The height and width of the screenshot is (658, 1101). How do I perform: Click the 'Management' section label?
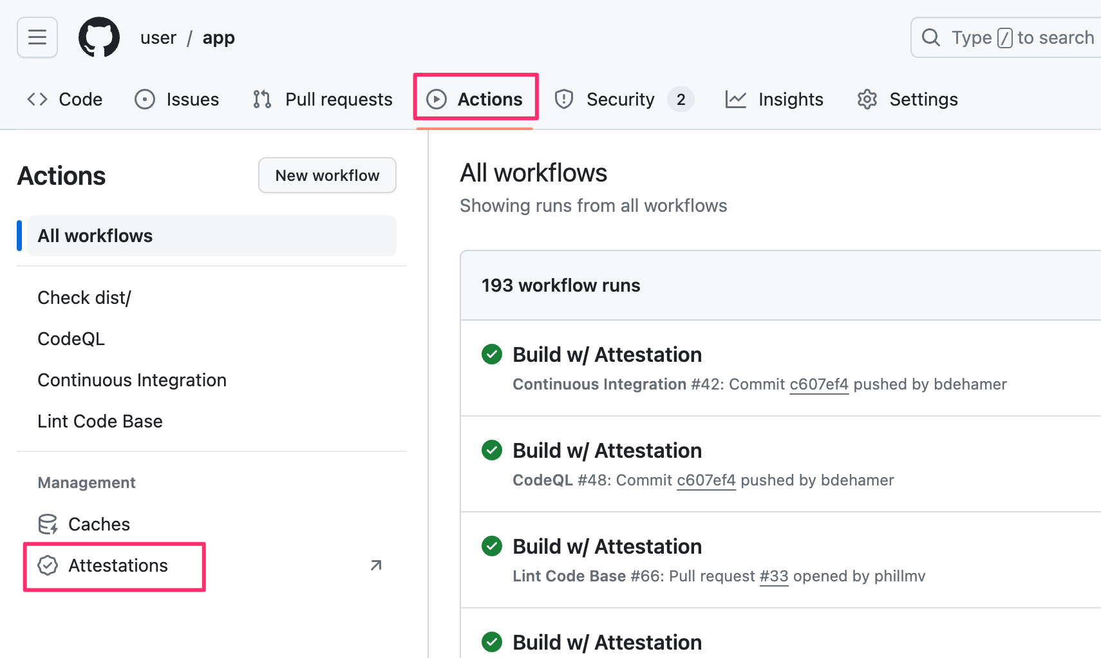(87, 483)
